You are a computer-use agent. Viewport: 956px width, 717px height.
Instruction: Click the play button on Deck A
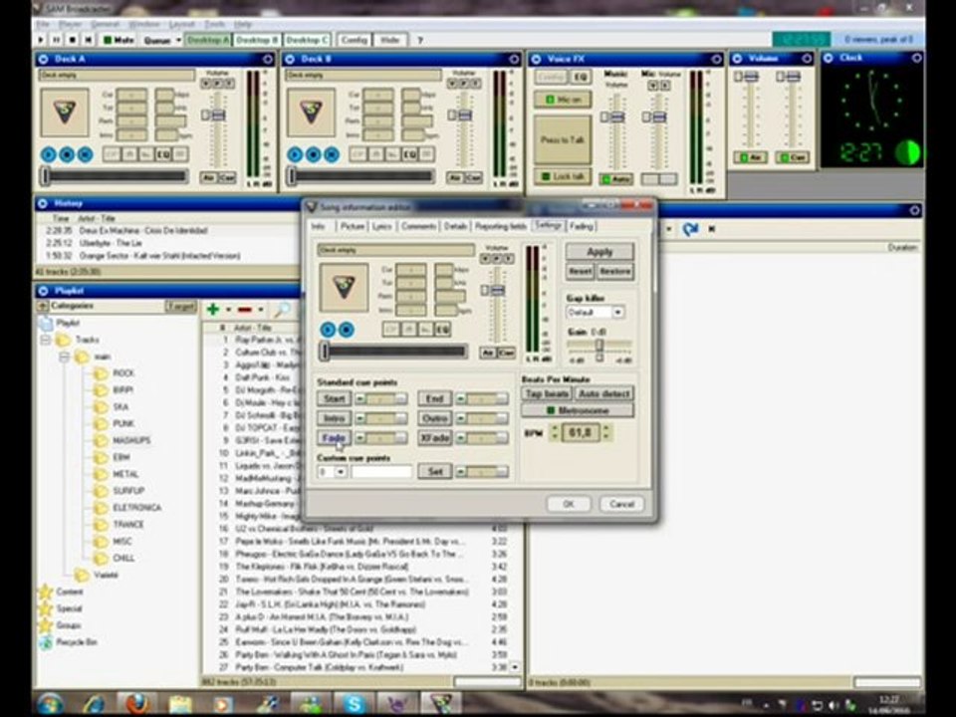point(48,154)
